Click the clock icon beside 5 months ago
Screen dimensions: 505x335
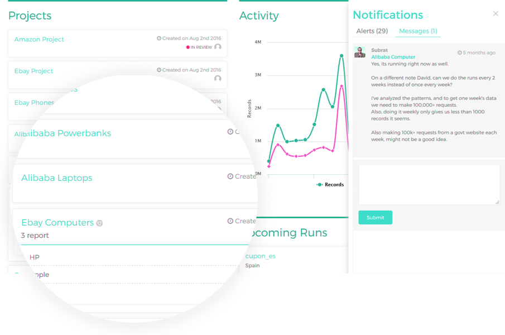(460, 52)
